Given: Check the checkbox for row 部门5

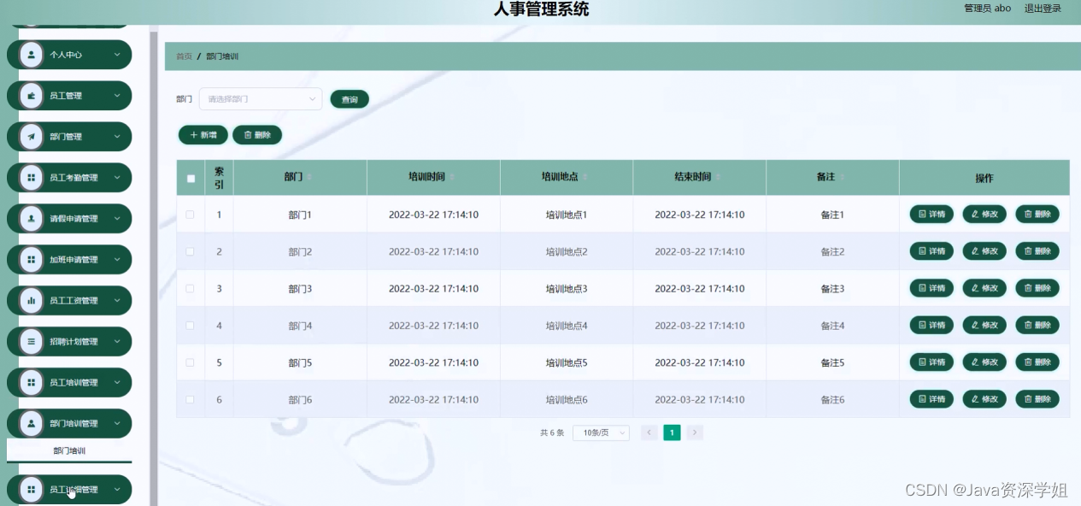Looking at the screenshot, I should coord(190,362).
